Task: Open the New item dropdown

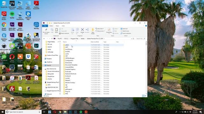Action: point(99,29)
